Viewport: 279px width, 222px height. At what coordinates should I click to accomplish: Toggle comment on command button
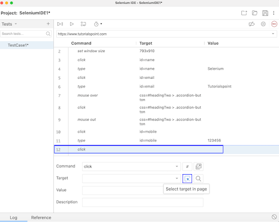coord(187,166)
